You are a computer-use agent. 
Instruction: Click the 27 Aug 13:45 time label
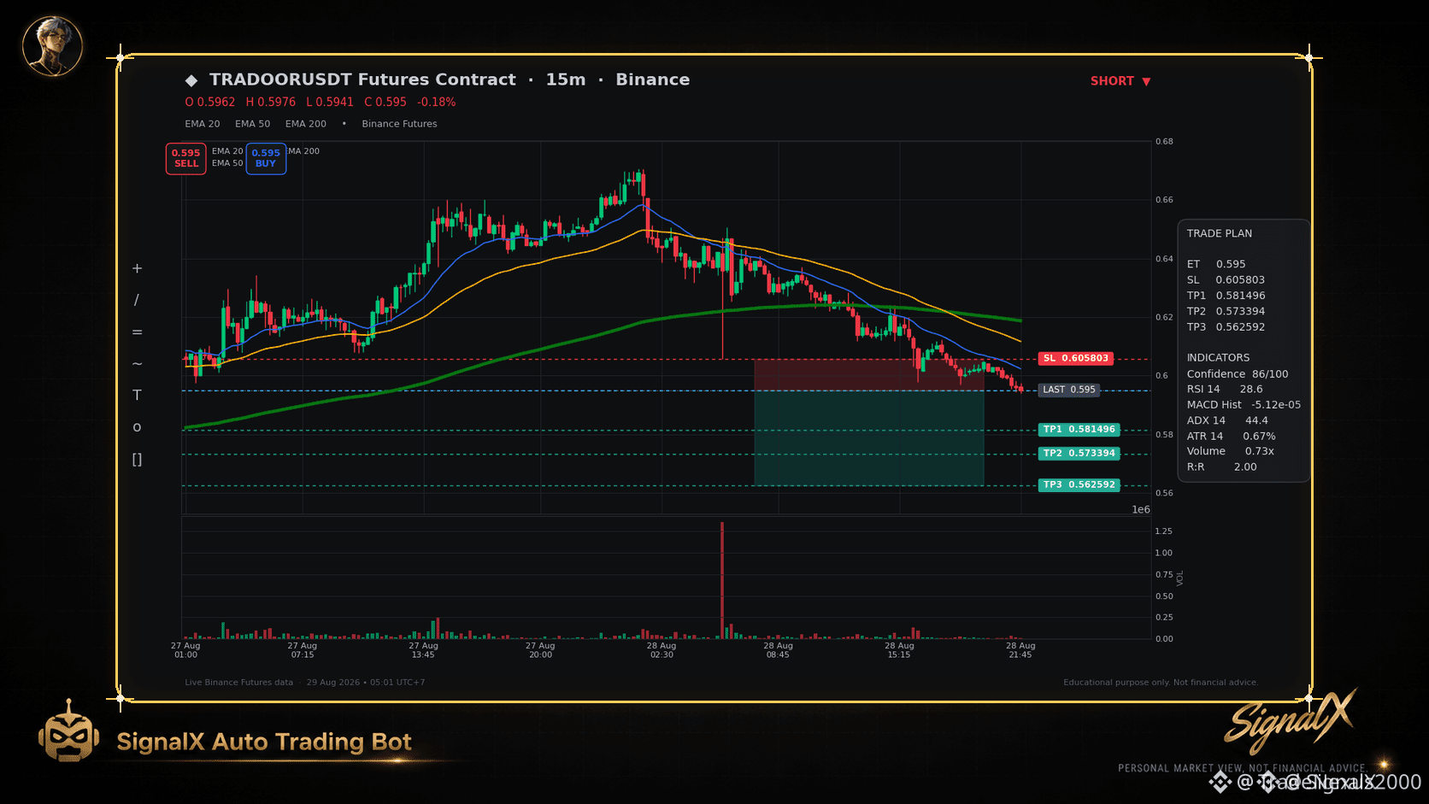423,650
